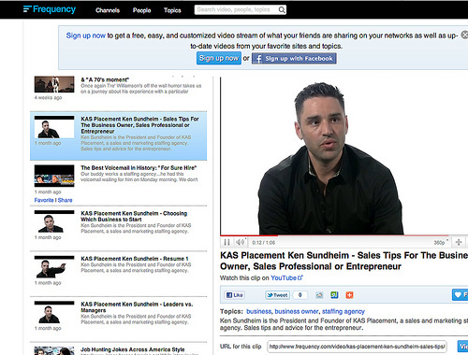Open the 360p quality dropdown
468x355 pixels.
pyautogui.click(x=441, y=243)
